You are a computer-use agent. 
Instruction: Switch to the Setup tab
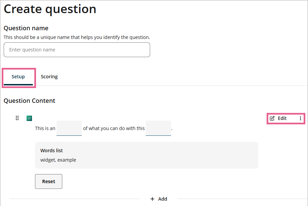coord(18,77)
